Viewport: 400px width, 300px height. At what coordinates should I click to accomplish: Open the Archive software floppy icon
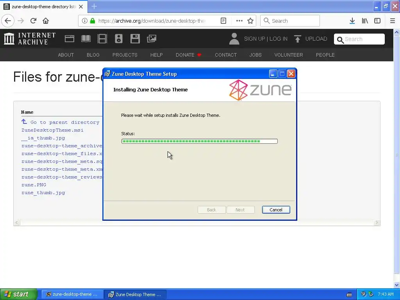pos(135,39)
